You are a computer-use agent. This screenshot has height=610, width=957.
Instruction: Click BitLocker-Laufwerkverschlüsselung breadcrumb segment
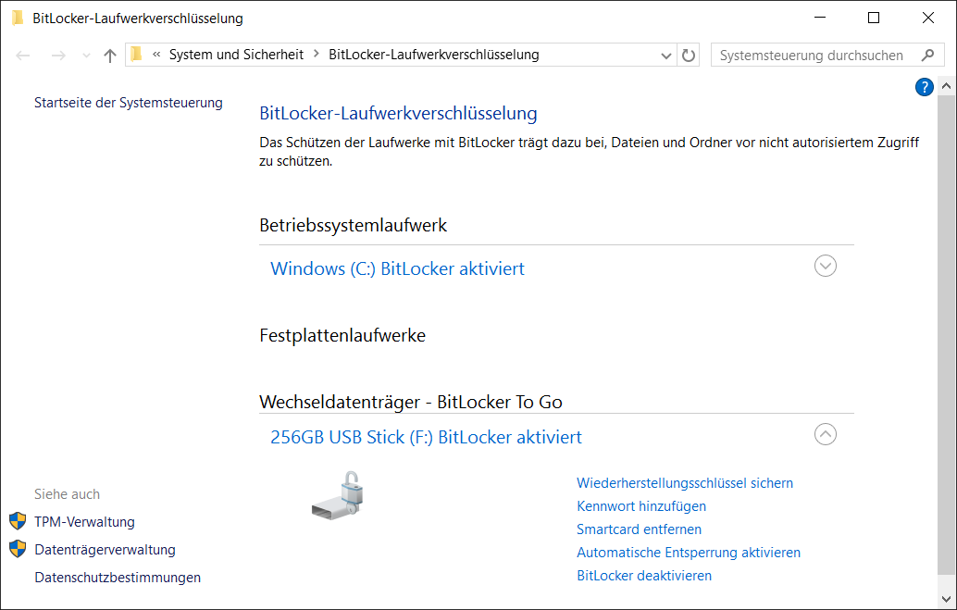point(434,55)
